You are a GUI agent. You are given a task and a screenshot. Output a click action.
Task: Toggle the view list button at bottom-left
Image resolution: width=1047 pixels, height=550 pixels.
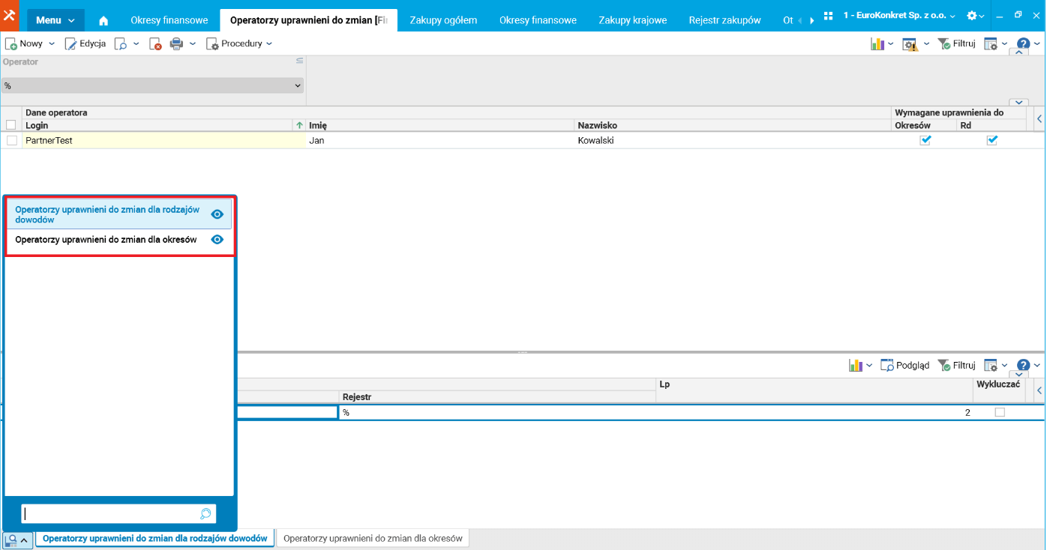(x=18, y=540)
